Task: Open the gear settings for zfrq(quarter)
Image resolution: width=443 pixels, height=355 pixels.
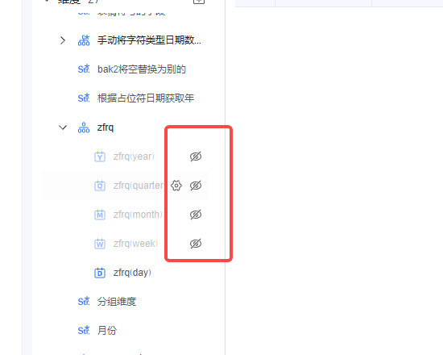Action: [x=176, y=186]
